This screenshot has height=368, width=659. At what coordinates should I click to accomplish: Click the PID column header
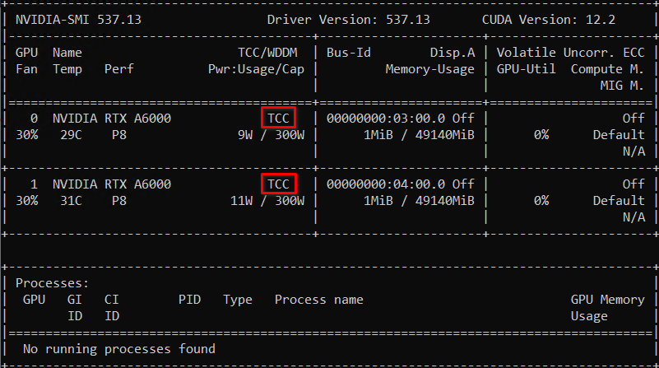pos(189,300)
